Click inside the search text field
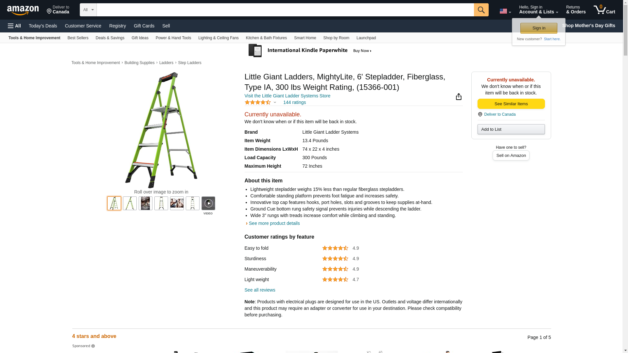628x353 pixels. (x=285, y=10)
